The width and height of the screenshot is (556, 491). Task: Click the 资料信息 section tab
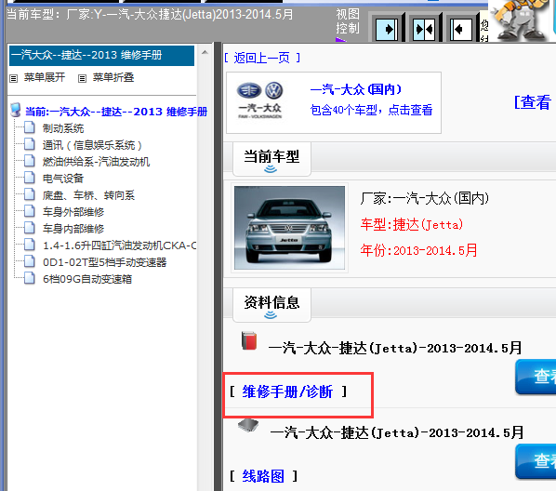coord(271,305)
